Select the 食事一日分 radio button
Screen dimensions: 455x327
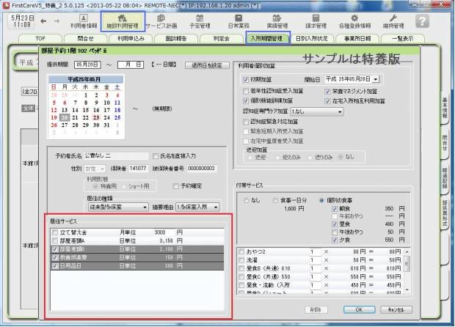(276, 199)
